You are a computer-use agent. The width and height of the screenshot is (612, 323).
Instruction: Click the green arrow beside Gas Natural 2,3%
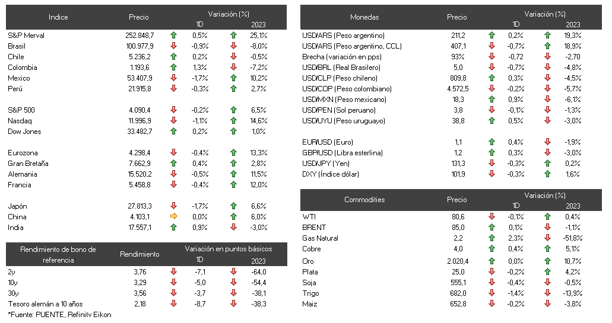tap(491, 238)
